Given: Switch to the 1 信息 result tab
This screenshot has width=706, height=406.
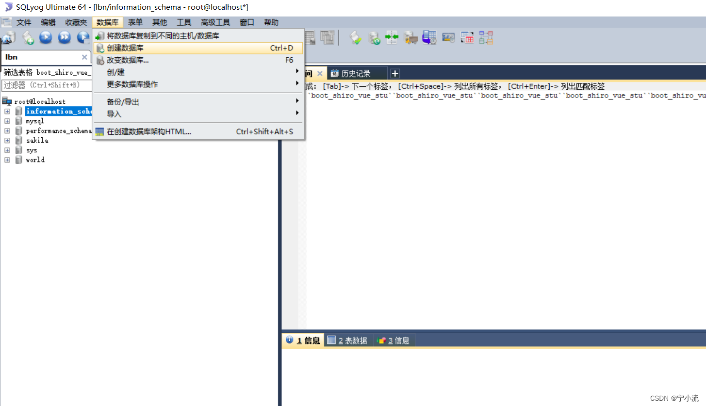Looking at the screenshot, I should click(x=303, y=341).
